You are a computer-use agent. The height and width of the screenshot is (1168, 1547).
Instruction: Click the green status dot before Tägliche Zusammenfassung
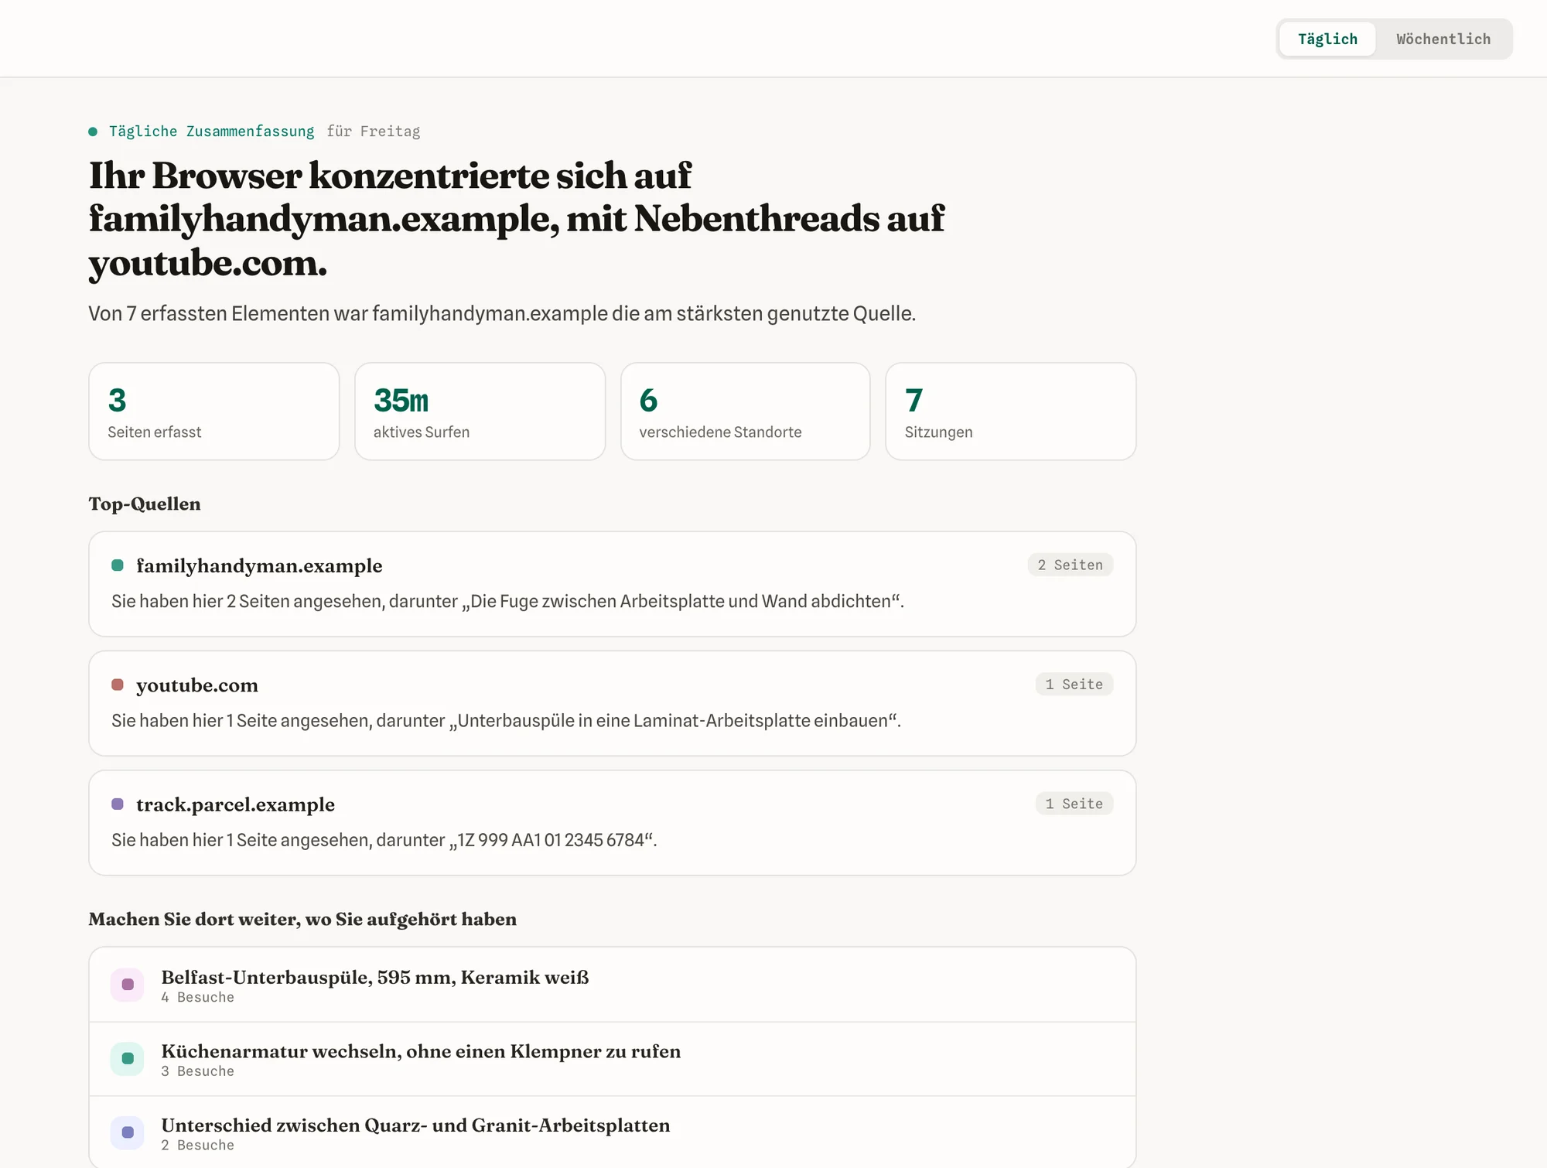(x=93, y=131)
